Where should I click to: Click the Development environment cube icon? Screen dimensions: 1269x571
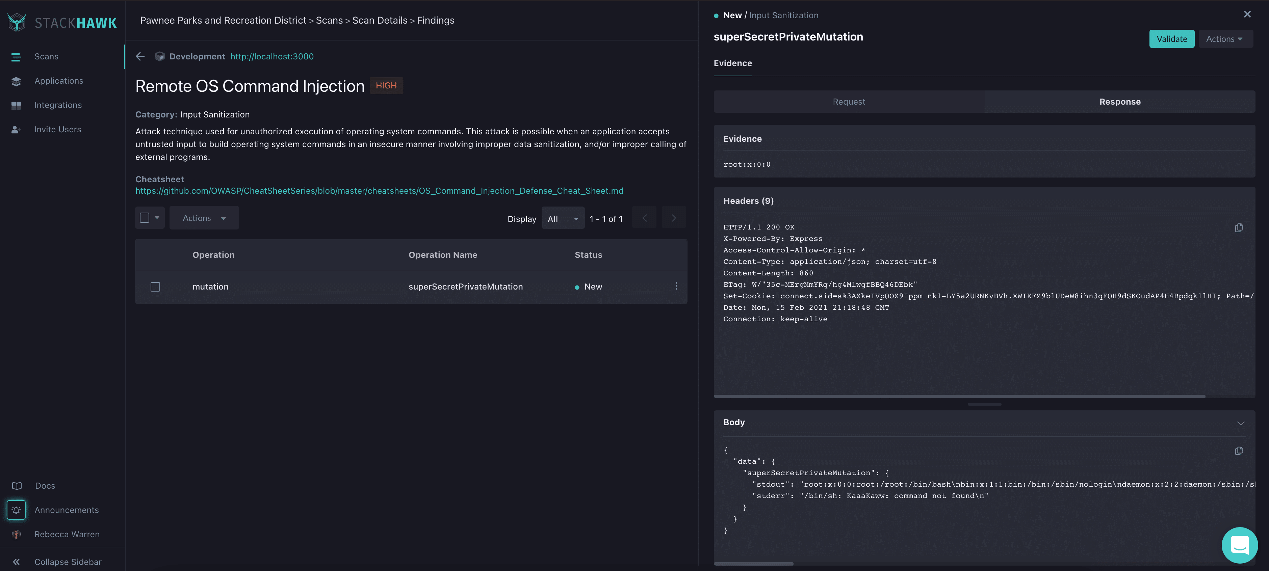pos(160,57)
